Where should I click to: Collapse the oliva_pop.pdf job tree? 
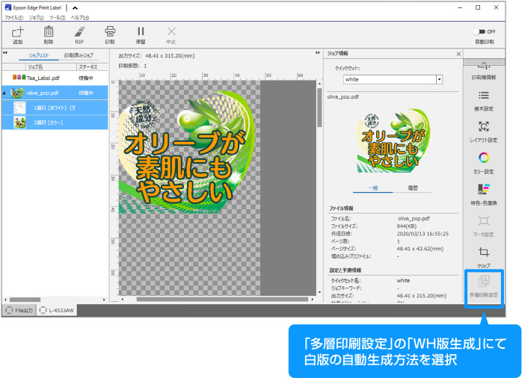pos(4,93)
